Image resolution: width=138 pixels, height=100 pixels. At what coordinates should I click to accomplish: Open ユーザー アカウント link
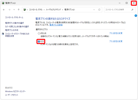[12, 95]
